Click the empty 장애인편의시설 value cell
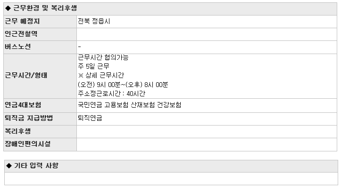 (x=207, y=144)
